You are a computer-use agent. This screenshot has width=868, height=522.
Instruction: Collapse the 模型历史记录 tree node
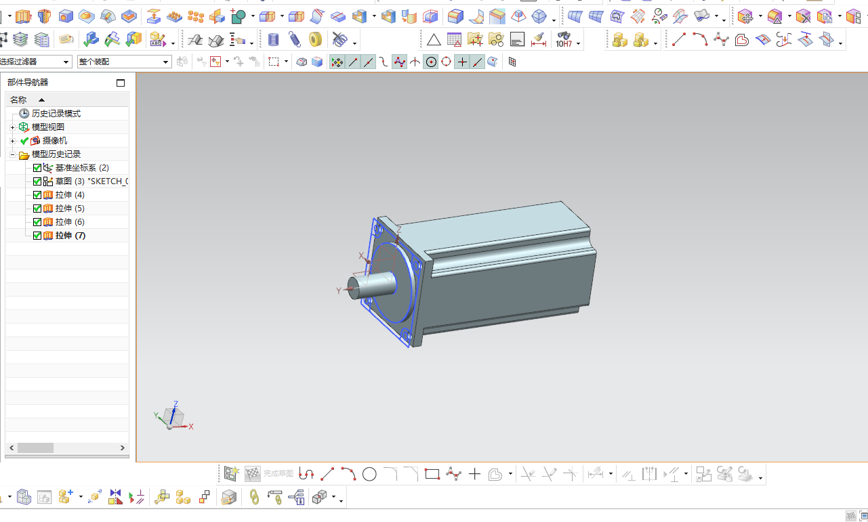click(12, 154)
